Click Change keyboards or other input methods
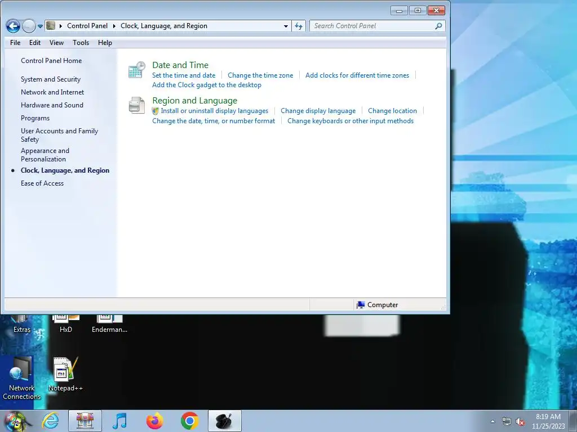This screenshot has width=577, height=432. (x=350, y=121)
